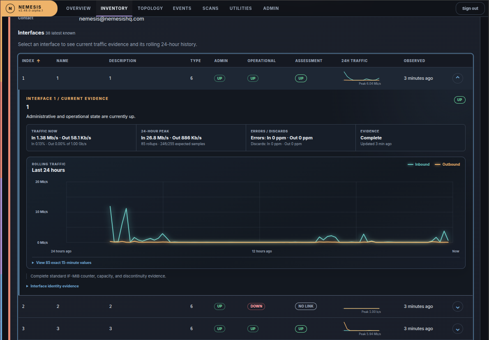Click the Errors / Discards card
This screenshot has width=489, height=340.
tap(301, 138)
